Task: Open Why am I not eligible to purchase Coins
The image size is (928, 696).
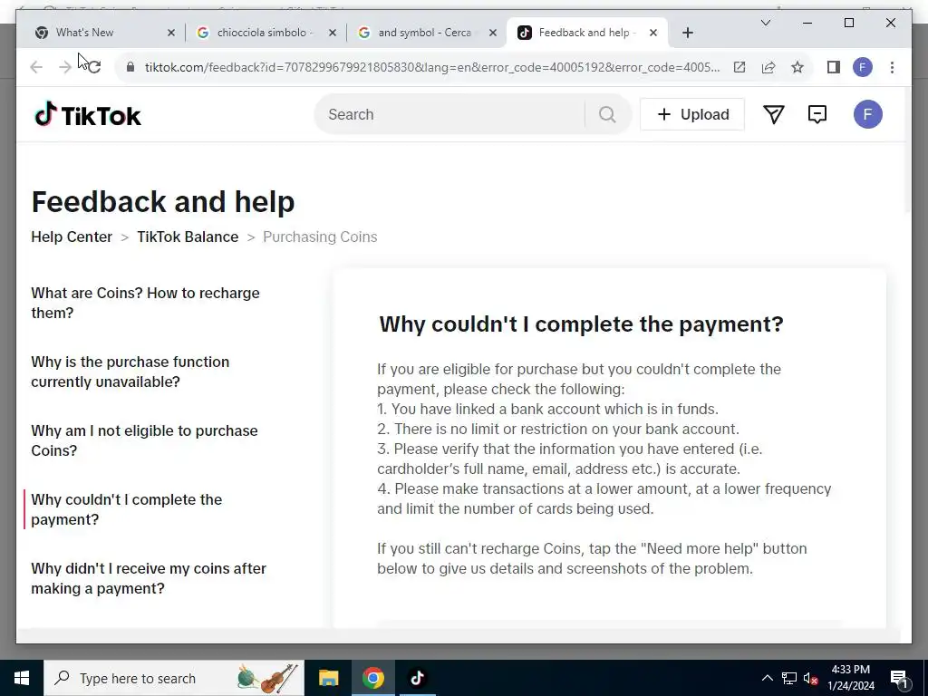Action: 144,440
